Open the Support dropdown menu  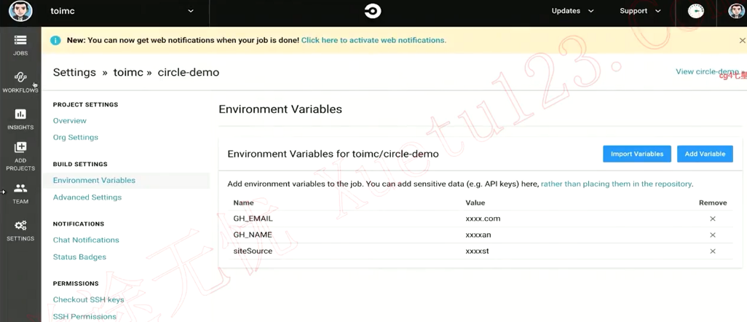(640, 11)
